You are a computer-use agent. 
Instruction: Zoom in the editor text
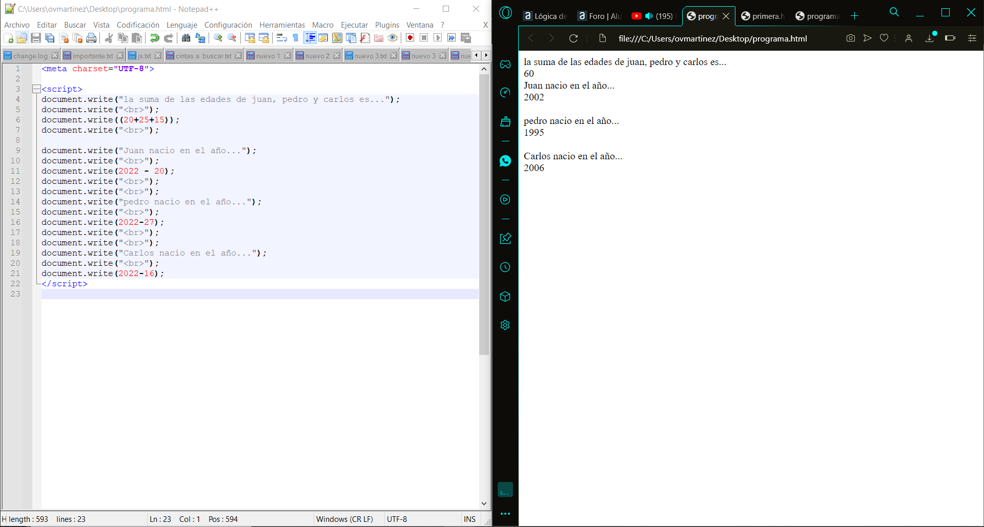click(x=218, y=38)
